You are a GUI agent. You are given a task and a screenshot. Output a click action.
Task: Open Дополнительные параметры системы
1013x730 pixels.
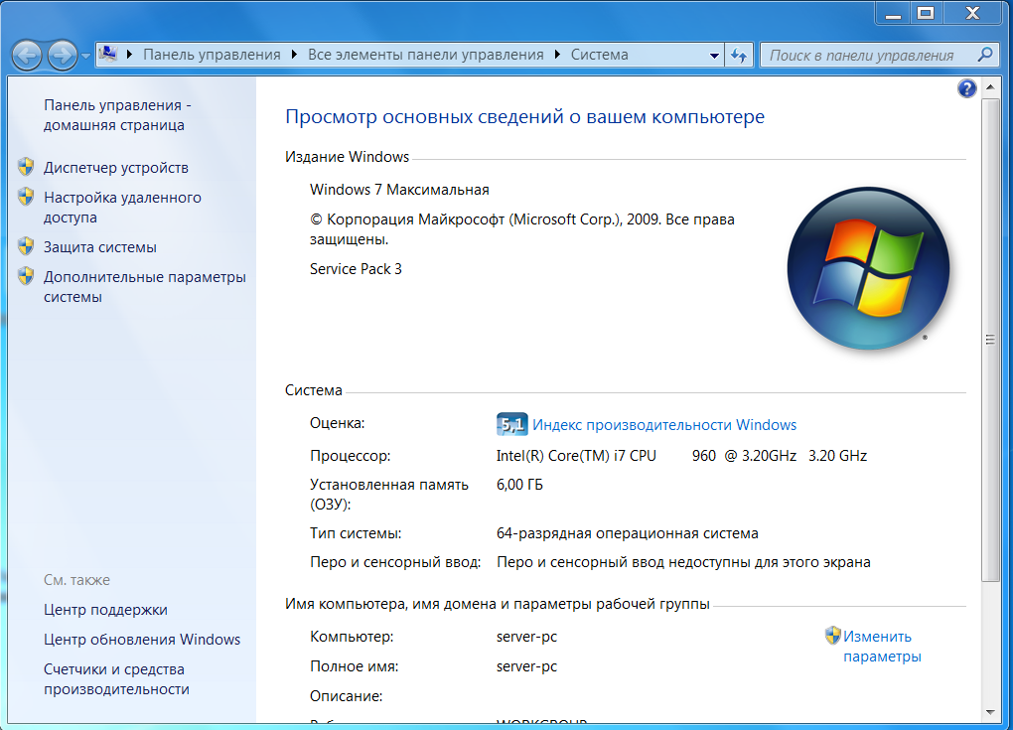(x=145, y=287)
